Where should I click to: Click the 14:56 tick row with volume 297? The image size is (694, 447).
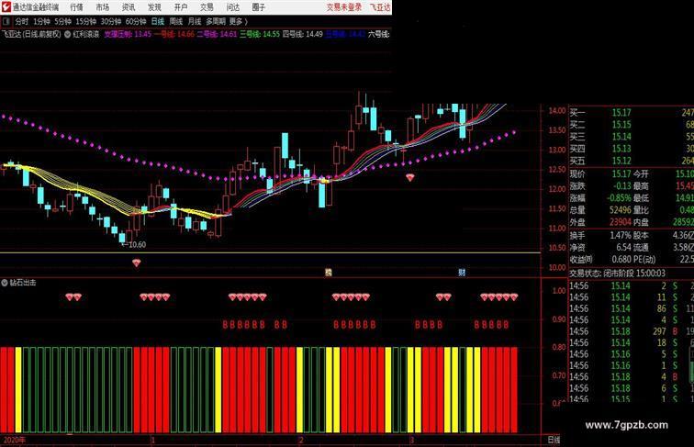pos(632,331)
